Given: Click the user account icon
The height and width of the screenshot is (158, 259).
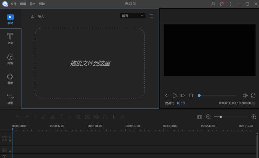Looking at the screenshot, I should pyautogui.click(x=213, y=4).
